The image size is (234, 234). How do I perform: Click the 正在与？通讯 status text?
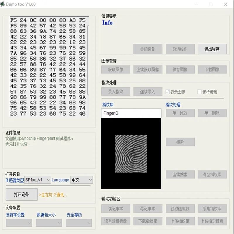53,195
